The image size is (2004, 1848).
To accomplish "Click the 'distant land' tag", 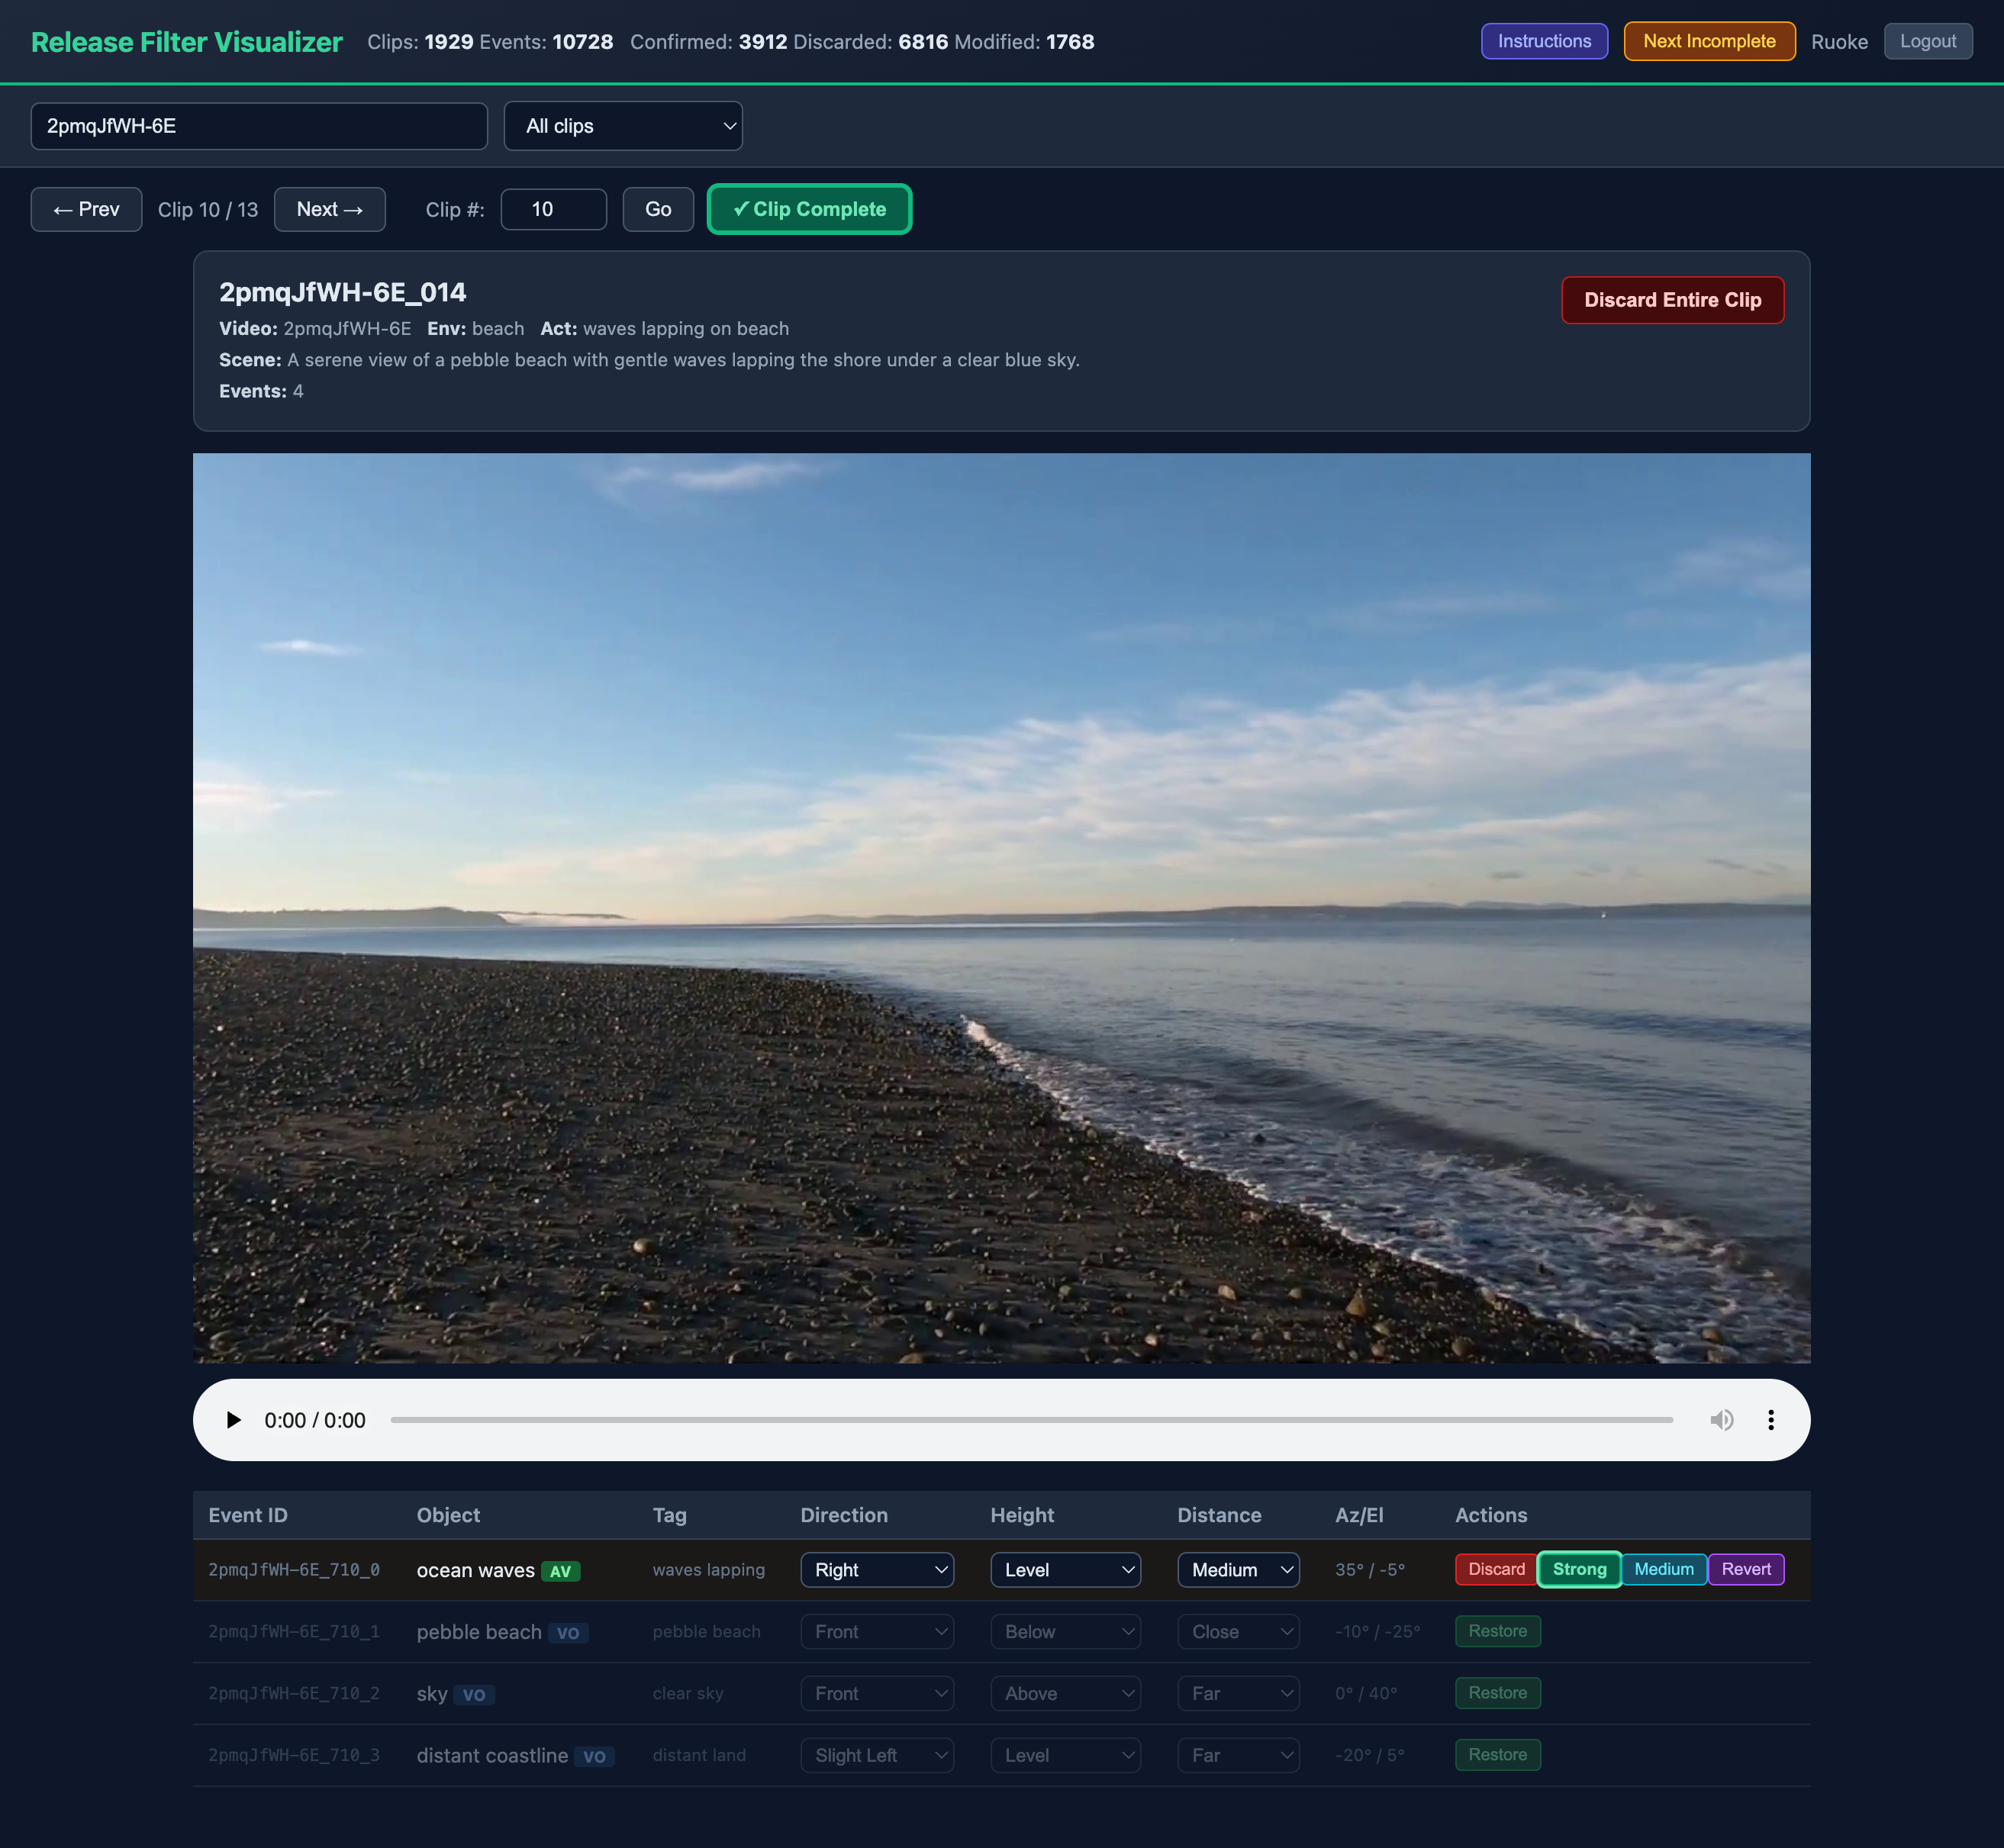I will pos(699,1756).
